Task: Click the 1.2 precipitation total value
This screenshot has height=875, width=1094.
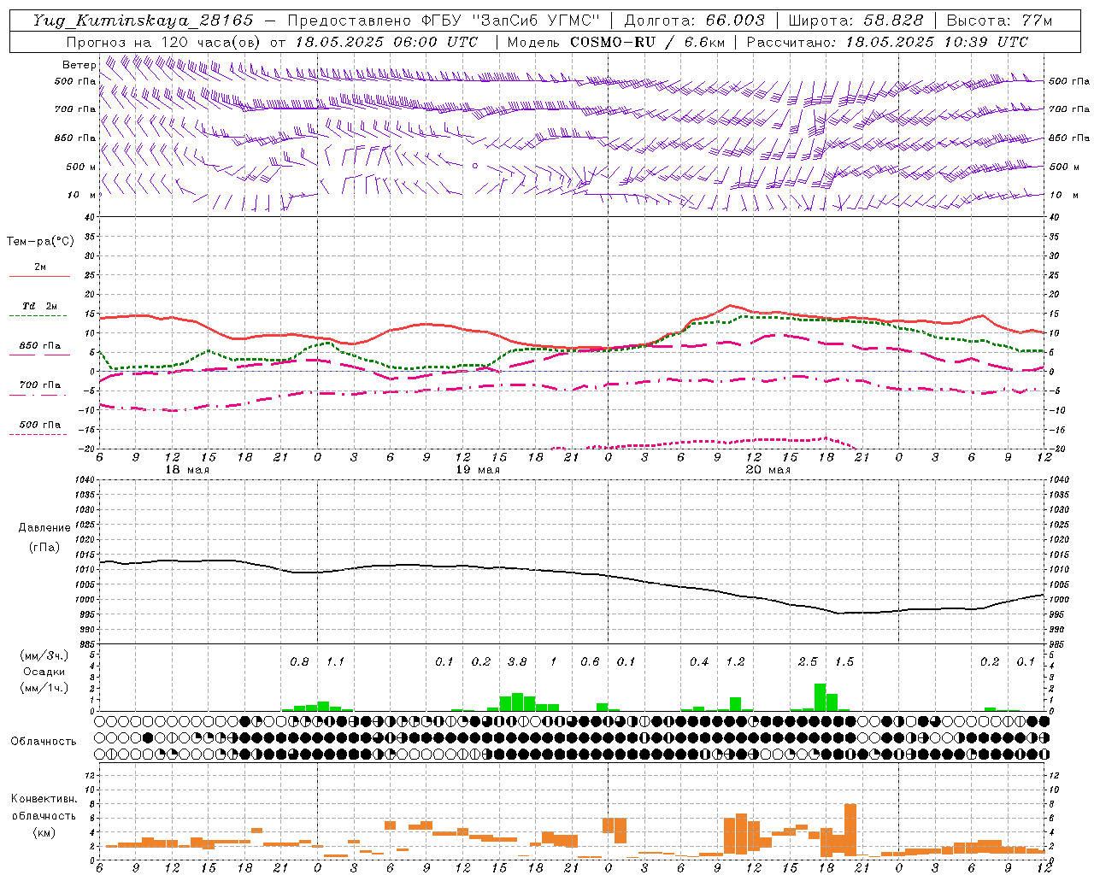Action: pos(736,662)
